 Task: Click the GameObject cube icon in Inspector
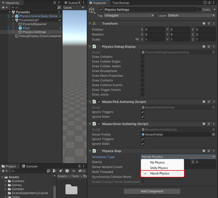91,10
